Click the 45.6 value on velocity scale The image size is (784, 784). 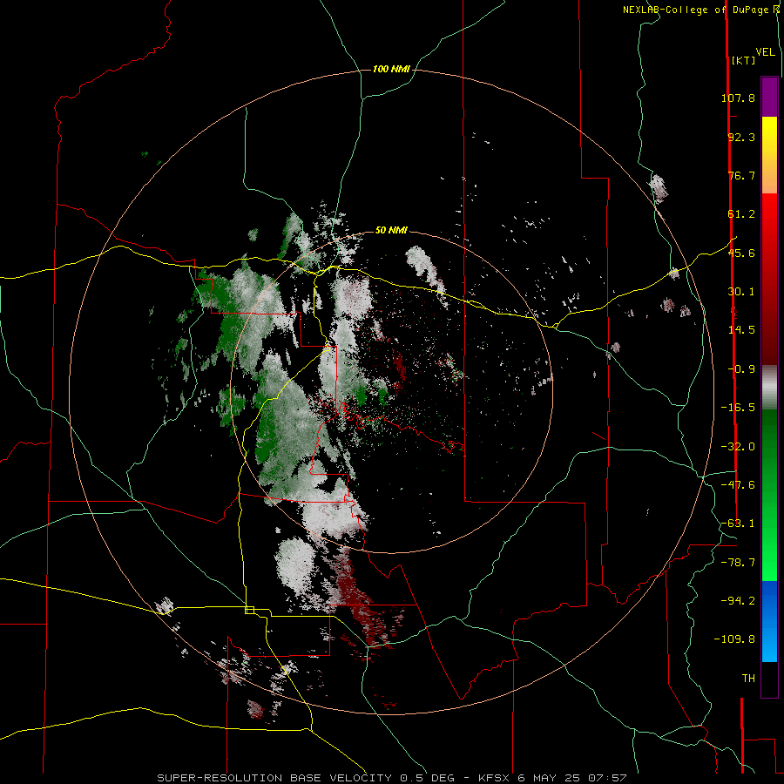coord(741,253)
